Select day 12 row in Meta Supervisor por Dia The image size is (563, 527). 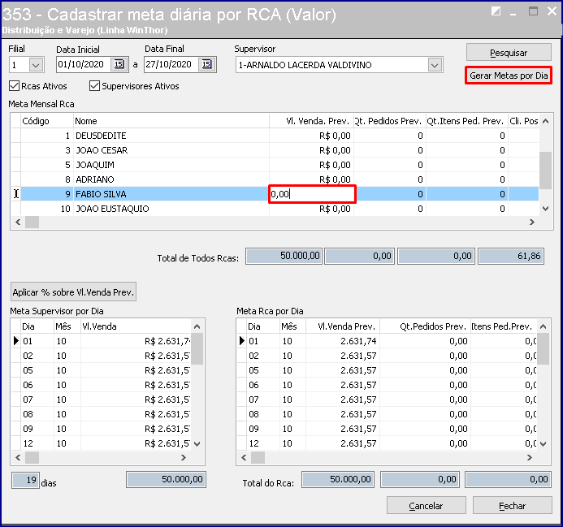coord(101,443)
